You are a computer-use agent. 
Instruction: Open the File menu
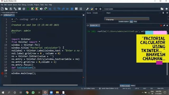(x=2, y=5)
